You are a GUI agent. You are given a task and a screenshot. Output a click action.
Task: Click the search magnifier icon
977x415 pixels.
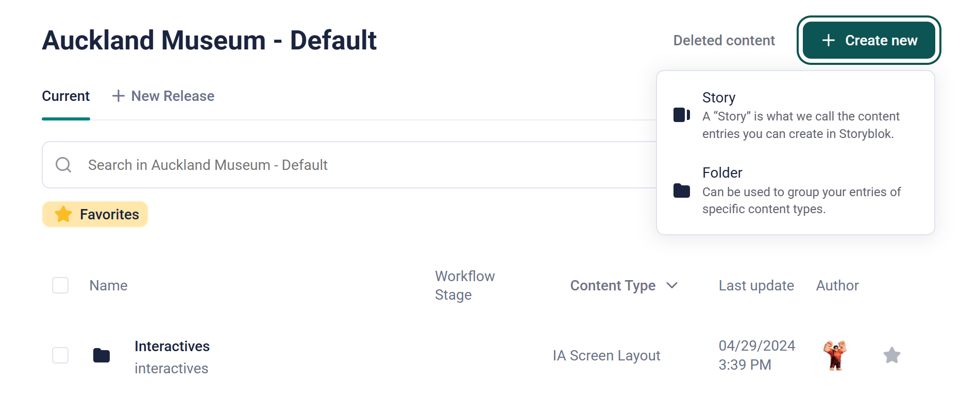click(x=63, y=165)
